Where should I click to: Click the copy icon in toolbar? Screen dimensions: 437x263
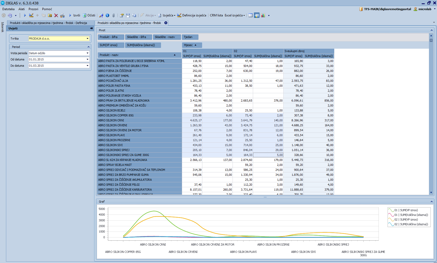pyautogui.click(x=134, y=16)
